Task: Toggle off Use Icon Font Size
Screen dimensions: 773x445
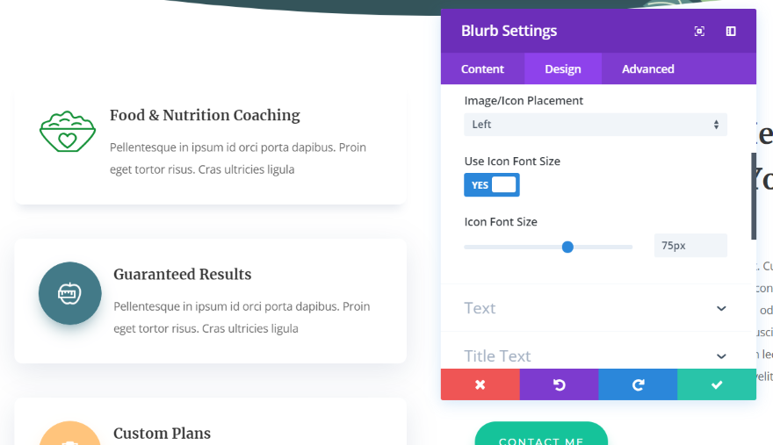Action: [492, 185]
